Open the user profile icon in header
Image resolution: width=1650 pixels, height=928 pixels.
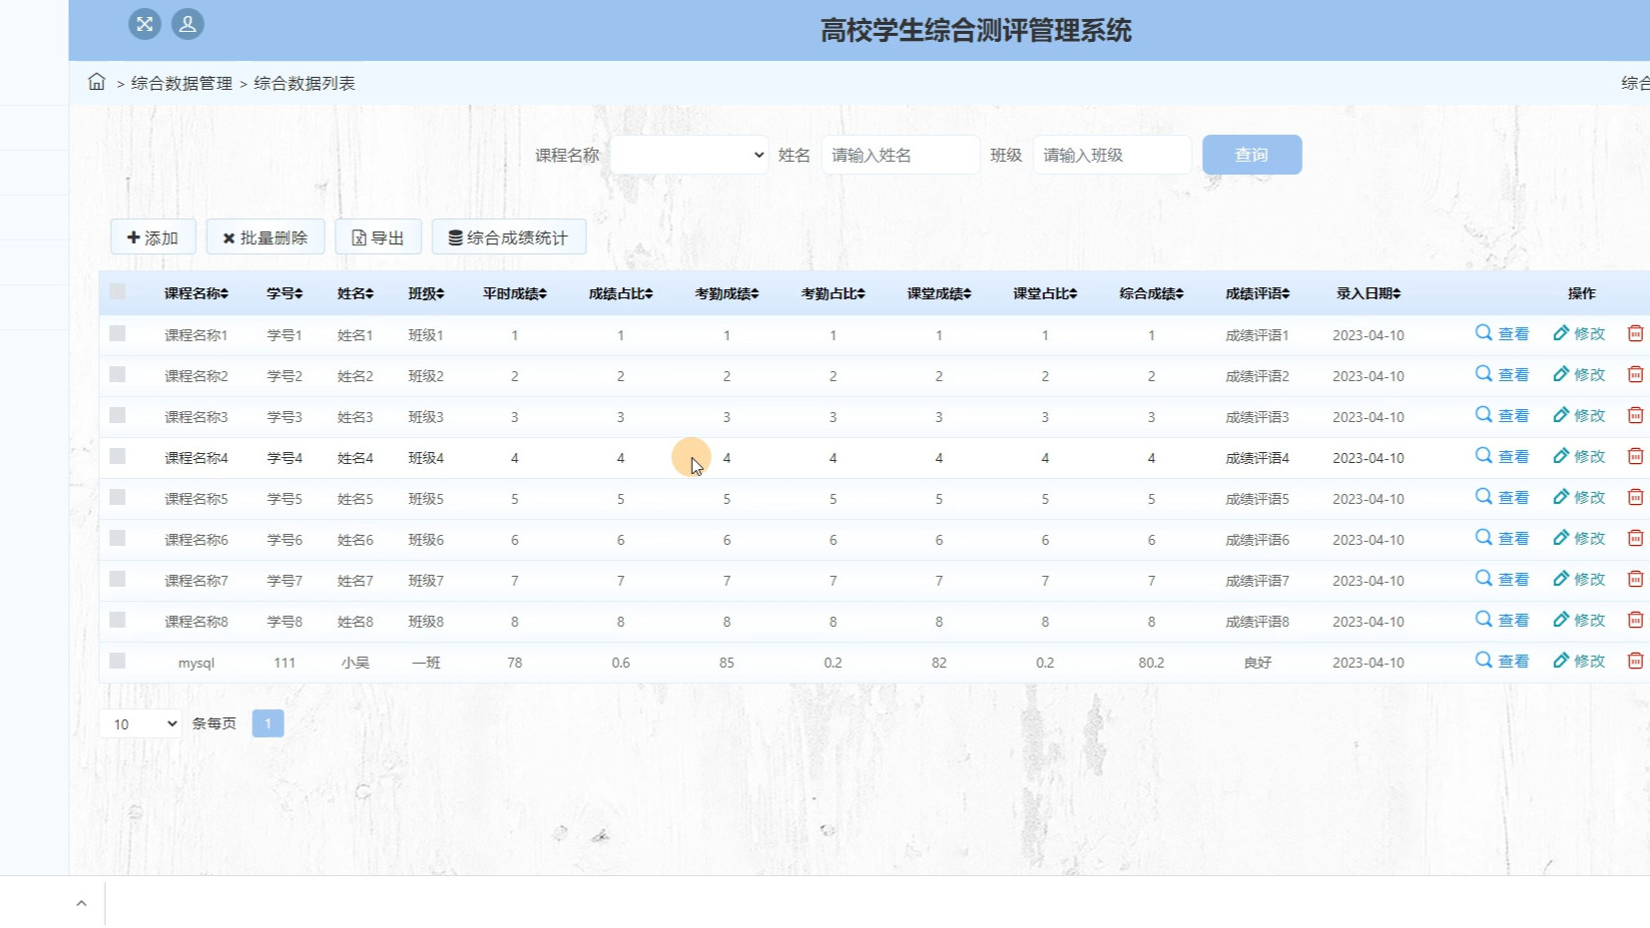coord(188,24)
